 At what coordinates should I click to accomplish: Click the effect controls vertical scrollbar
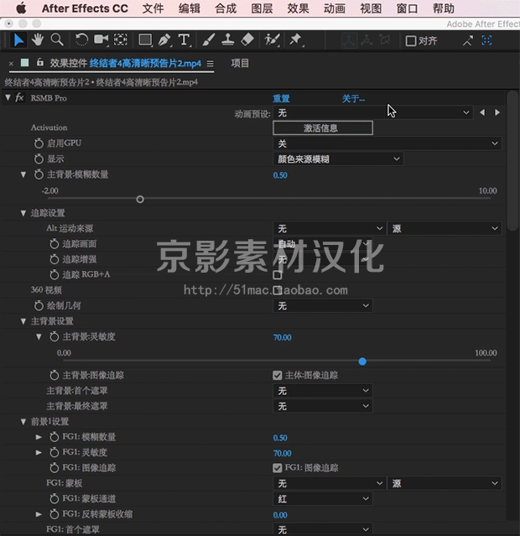click(x=512, y=161)
